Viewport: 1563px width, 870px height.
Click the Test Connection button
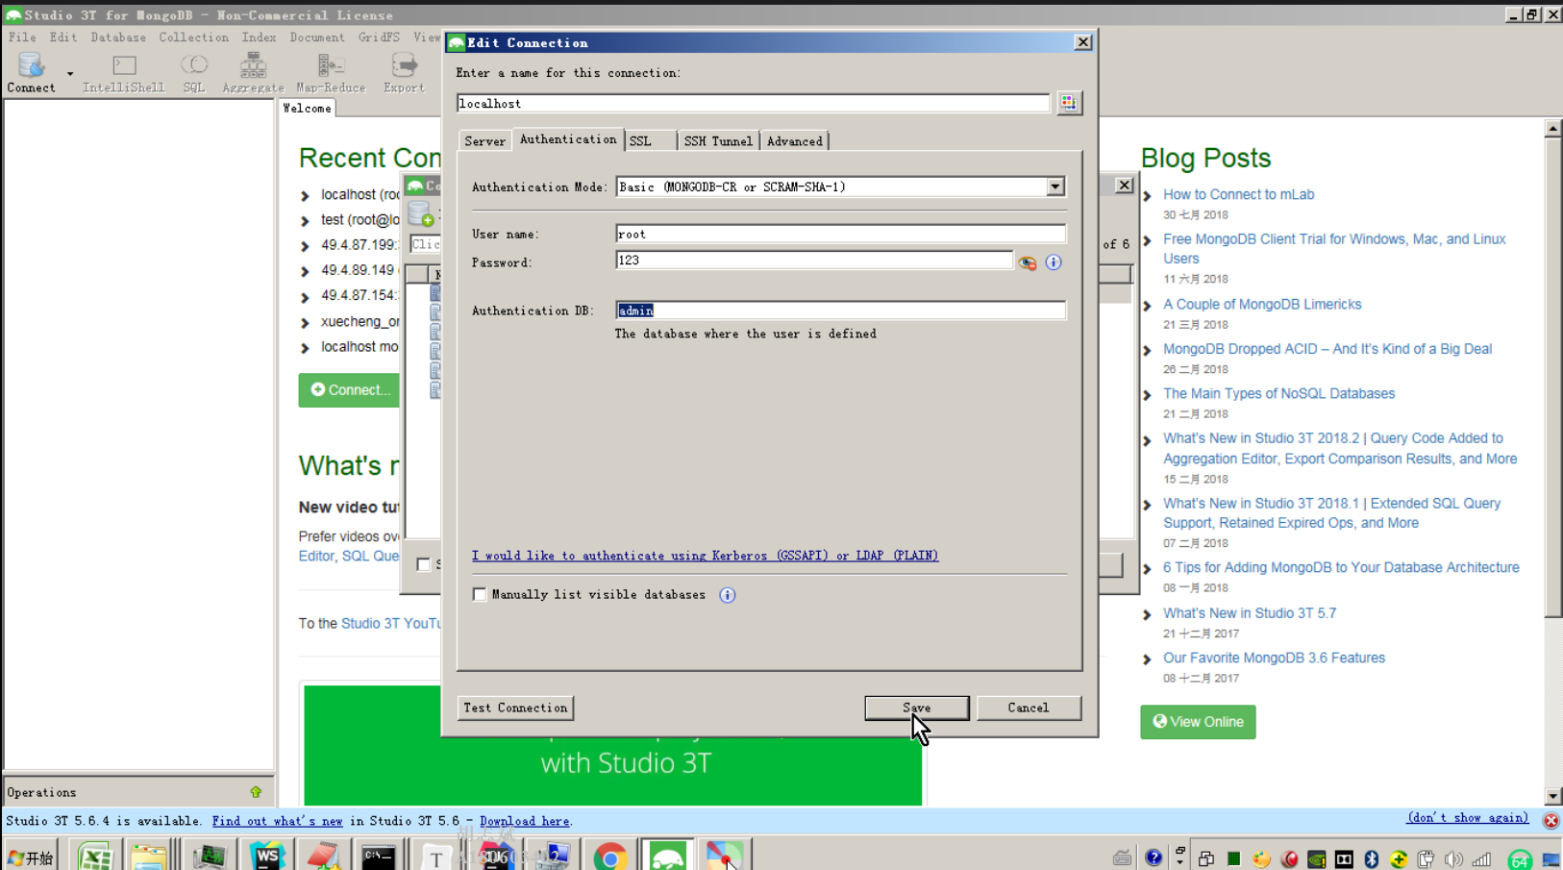click(515, 708)
